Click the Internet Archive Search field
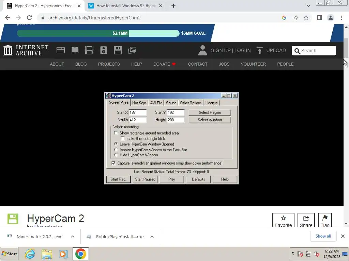This screenshot has height=261, width=349. 314,51
